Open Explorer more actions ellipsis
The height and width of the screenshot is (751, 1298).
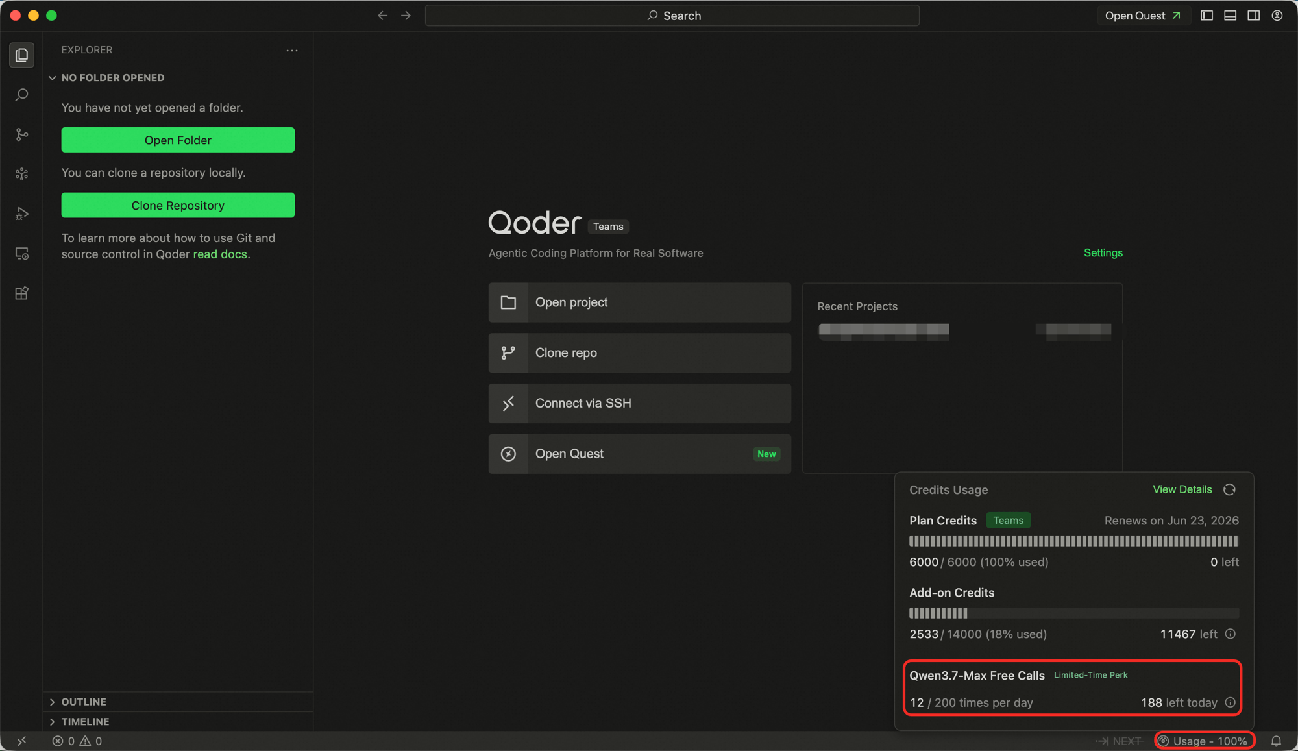(x=292, y=50)
